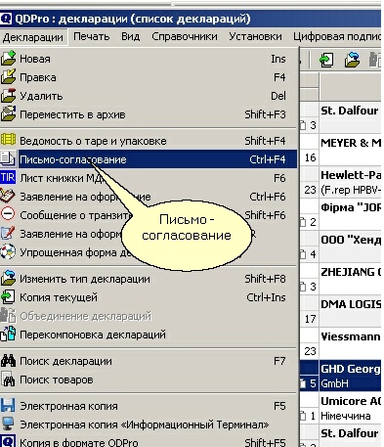Click the copy declaration toolbar icon with green arrow
The image size is (384, 447).
click(x=326, y=60)
